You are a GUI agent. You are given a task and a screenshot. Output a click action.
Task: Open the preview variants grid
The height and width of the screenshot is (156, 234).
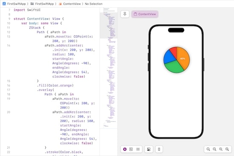(138, 149)
